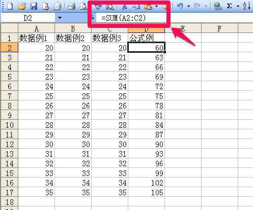
Task: Insert a hyperlink with globe icon
Action: (x=218, y=6)
